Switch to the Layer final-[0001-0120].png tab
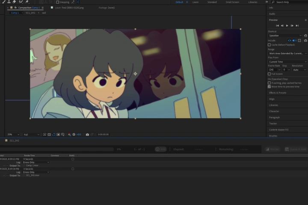308x205 pixels. [x=69, y=8]
